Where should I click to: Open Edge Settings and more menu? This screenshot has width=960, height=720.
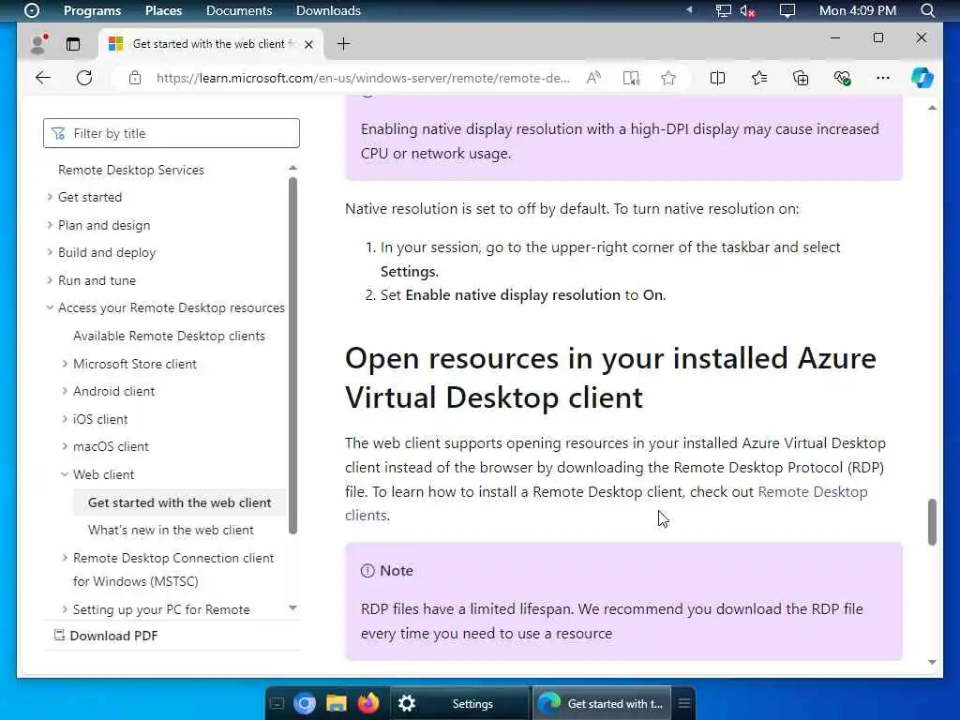883,78
